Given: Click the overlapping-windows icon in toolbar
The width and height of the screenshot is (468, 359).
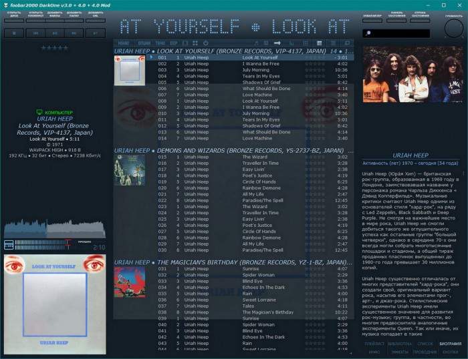Looking at the screenshot, I should [x=347, y=43].
